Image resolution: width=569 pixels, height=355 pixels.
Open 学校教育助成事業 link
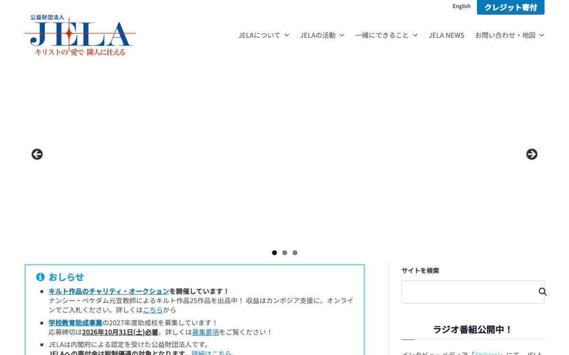(75, 323)
